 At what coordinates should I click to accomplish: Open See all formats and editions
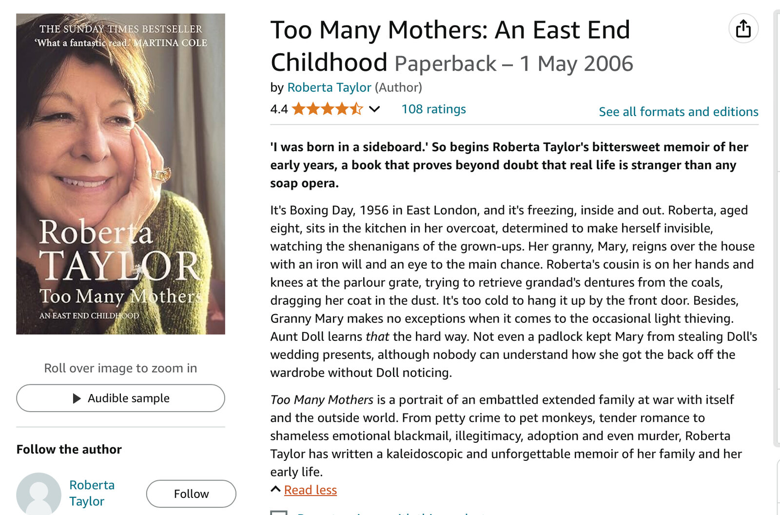click(x=678, y=112)
